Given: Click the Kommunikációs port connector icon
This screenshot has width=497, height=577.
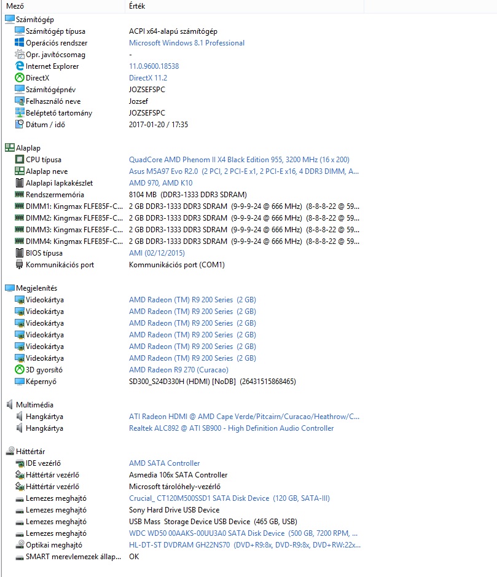Looking at the screenshot, I should point(20,265).
